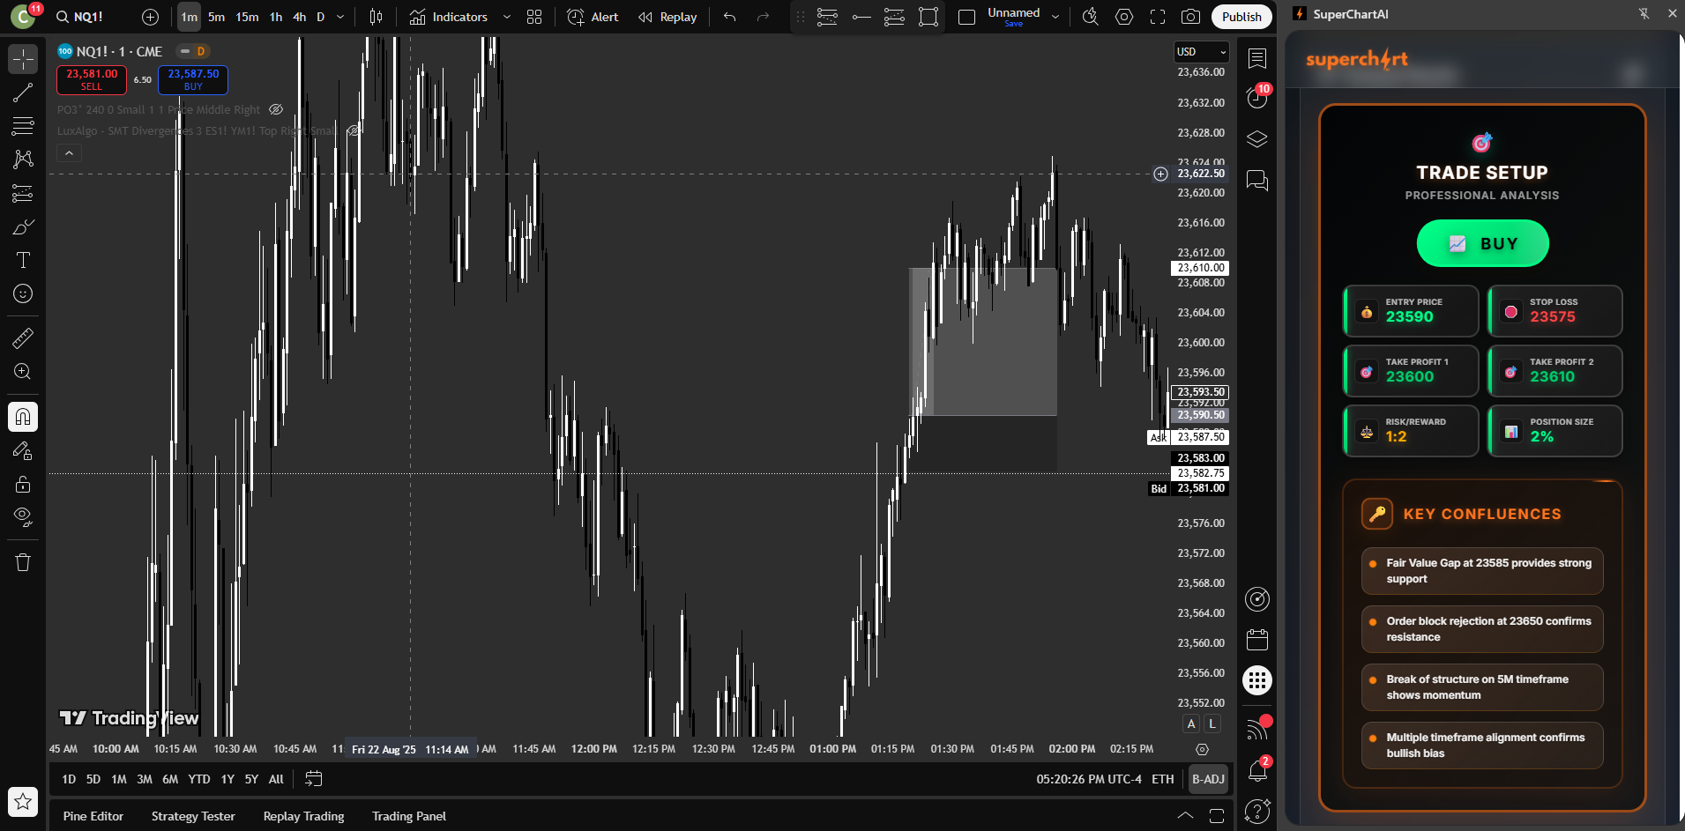Viewport: 1685px width, 831px height.
Task: Select the brush drawing tool
Action: pos(23,226)
